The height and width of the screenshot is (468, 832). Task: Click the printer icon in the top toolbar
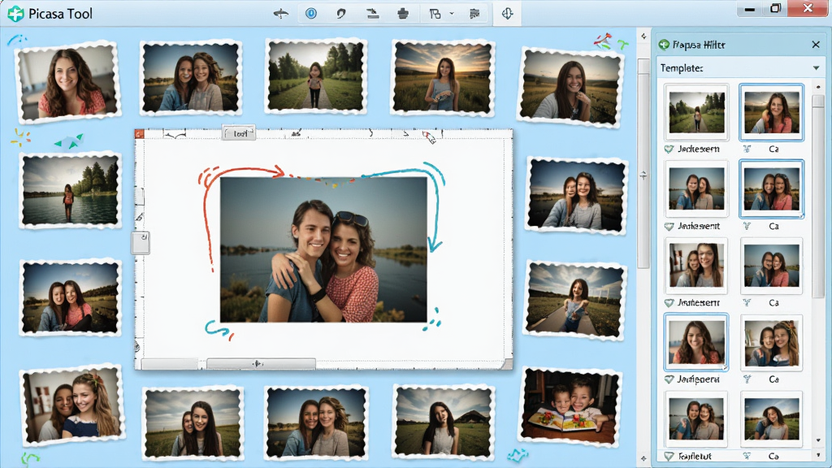click(403, 15)
